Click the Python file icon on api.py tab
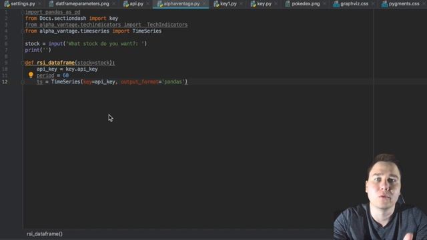 (126, 4)
